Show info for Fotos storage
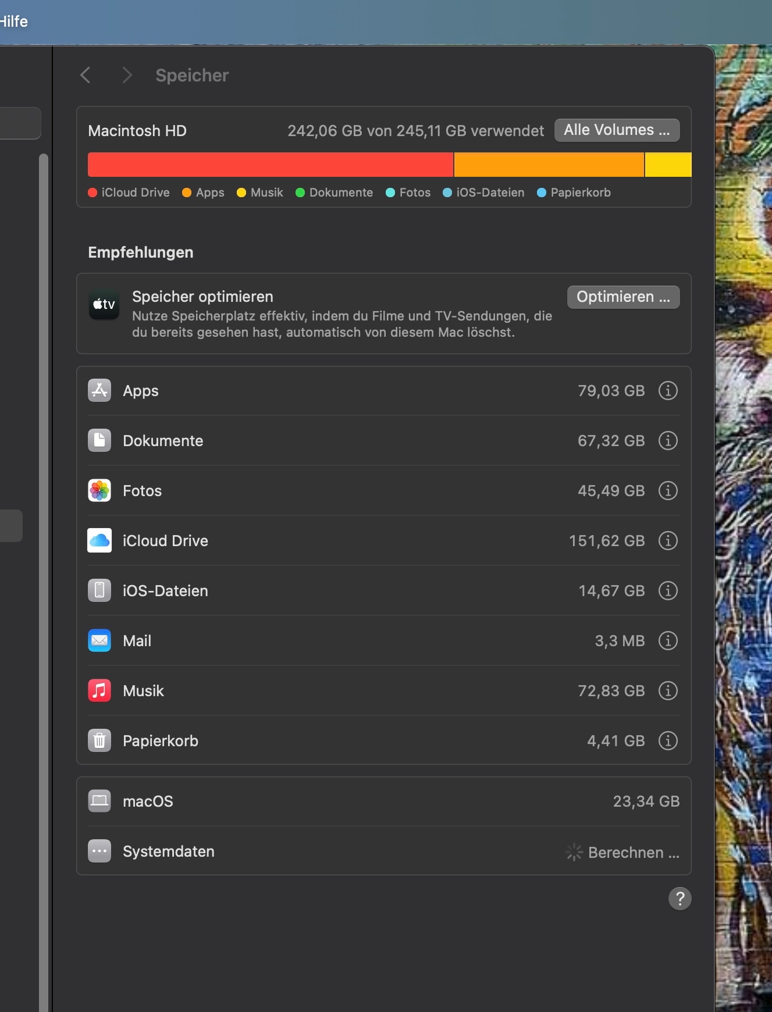 pyautogui.click(x=668, y=491)
